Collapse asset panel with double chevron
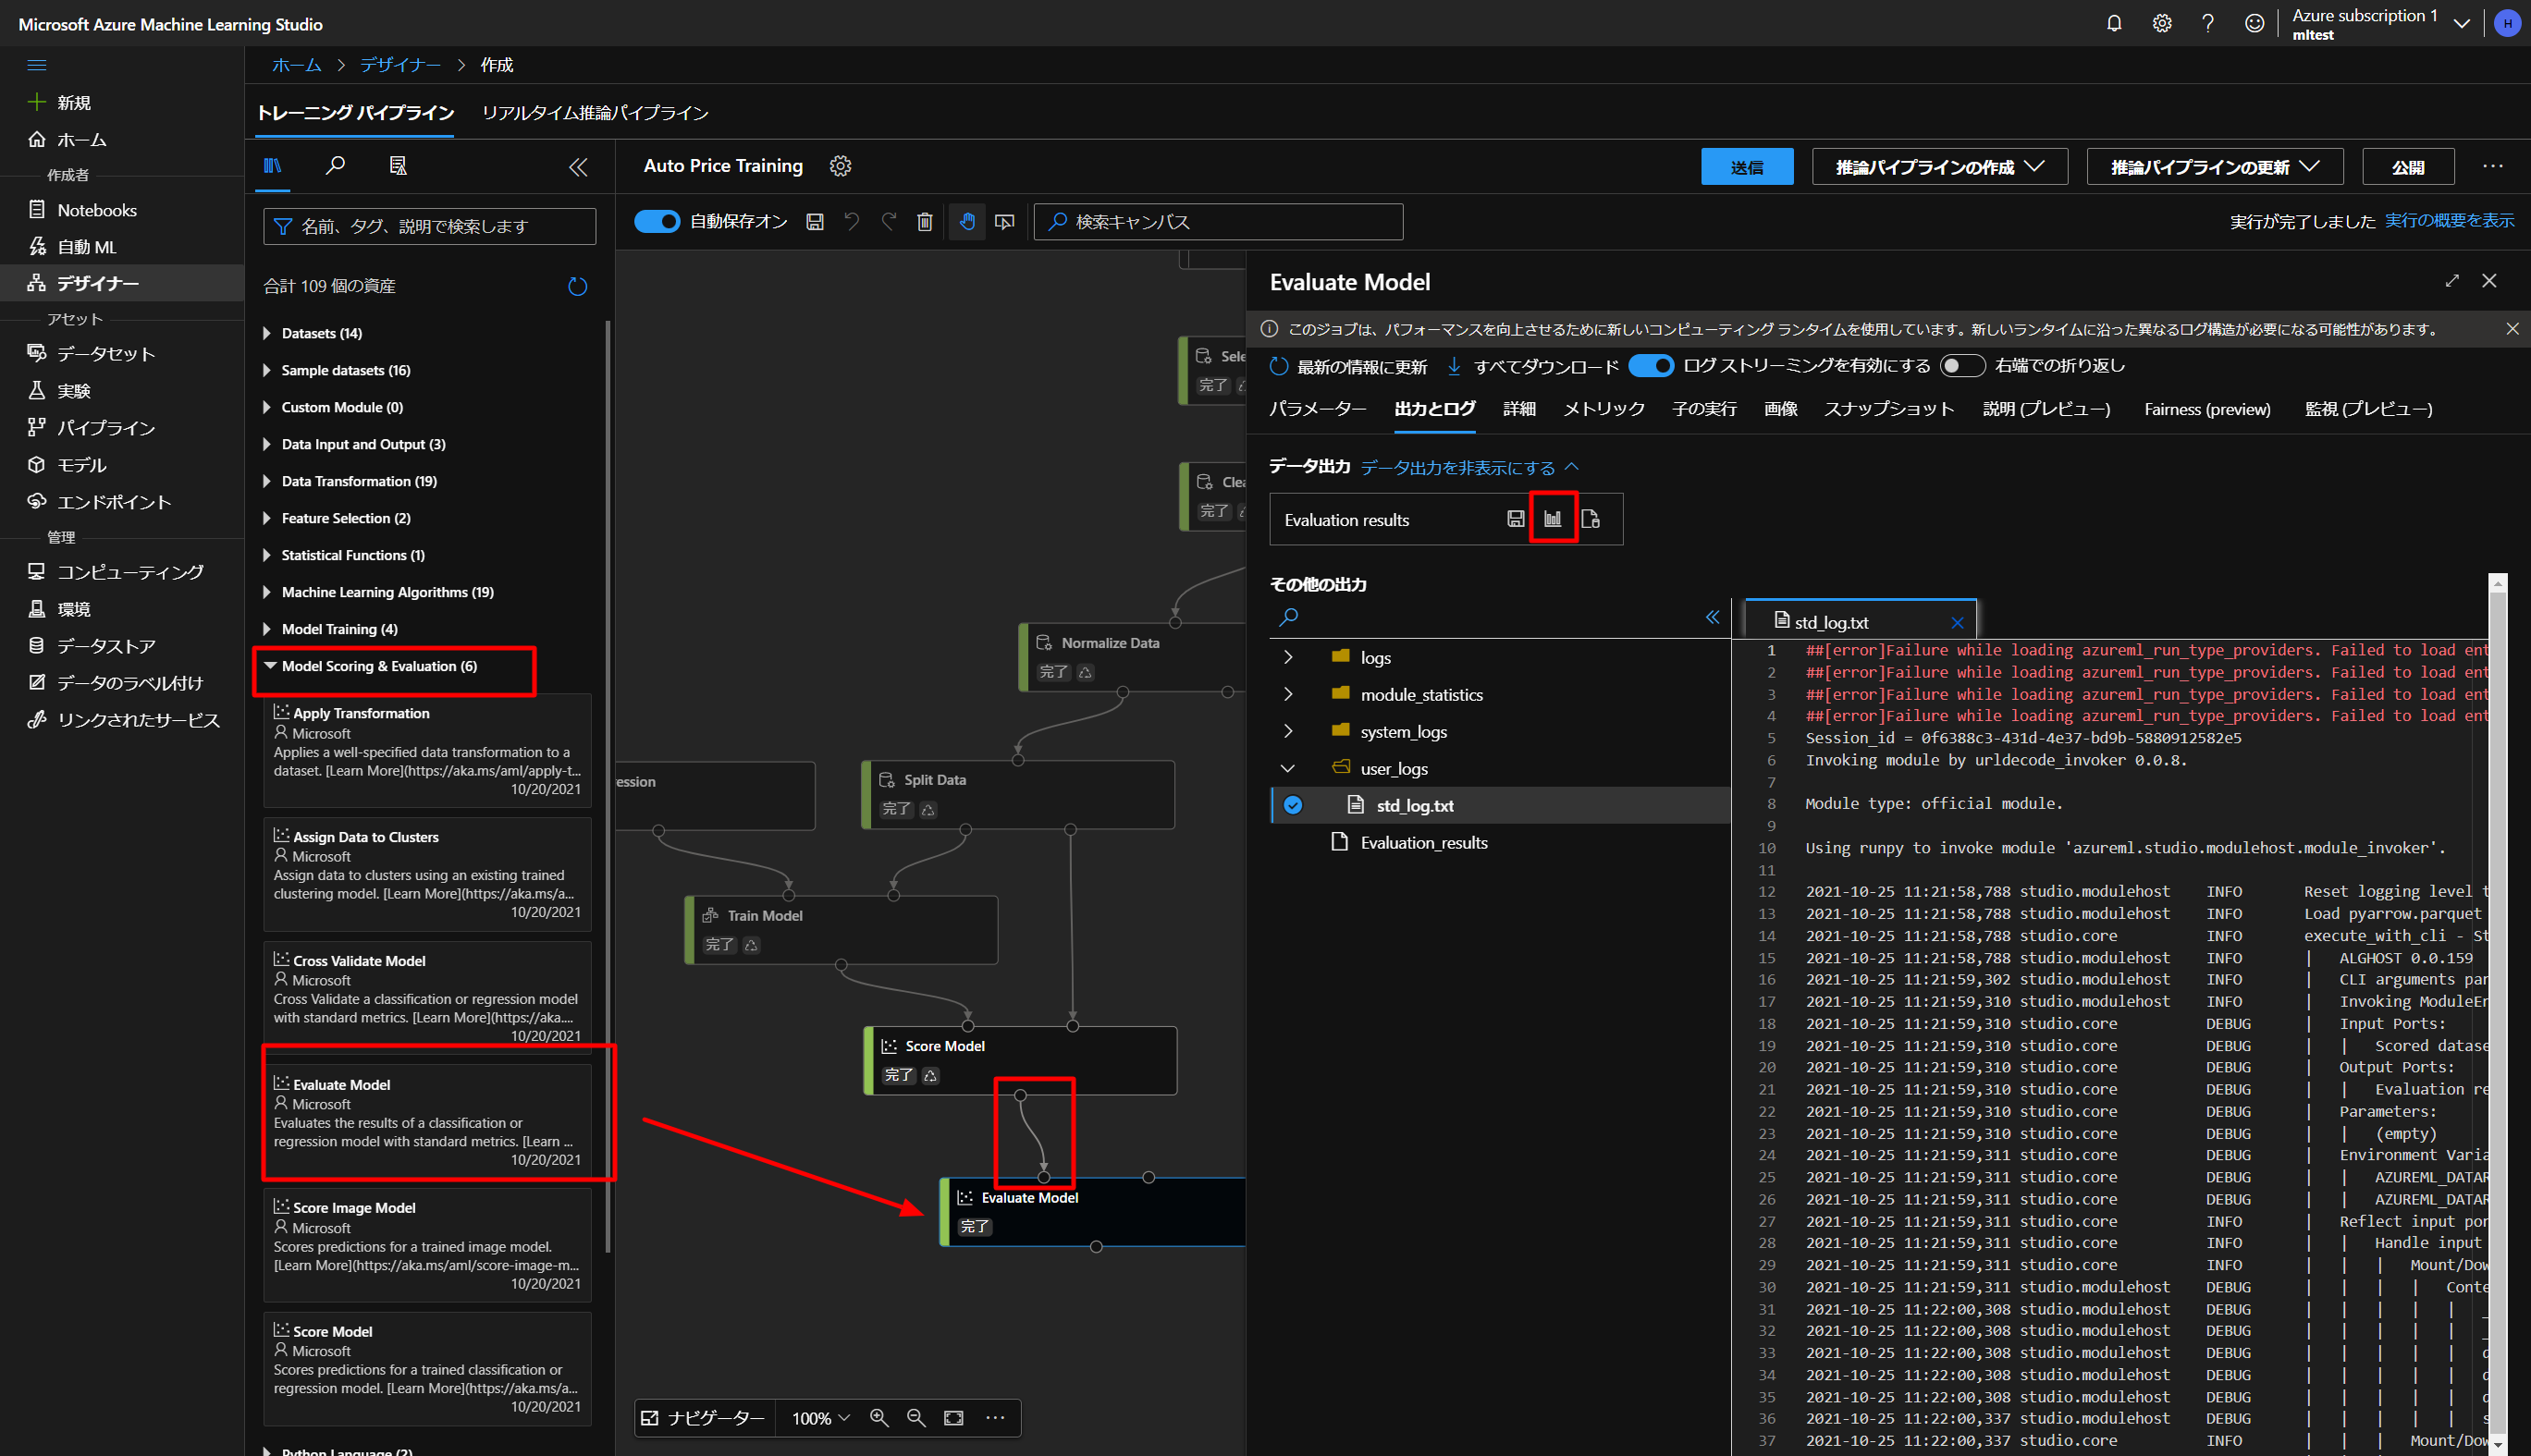 [x=578, y=167]
